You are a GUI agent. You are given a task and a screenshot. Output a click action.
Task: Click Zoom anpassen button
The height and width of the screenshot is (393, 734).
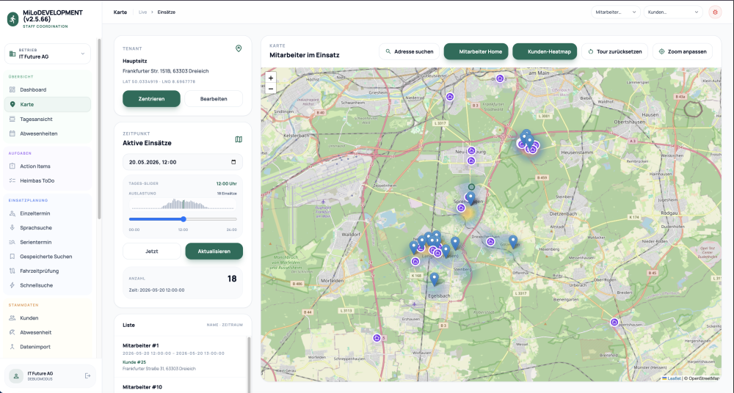coord(683,51)
